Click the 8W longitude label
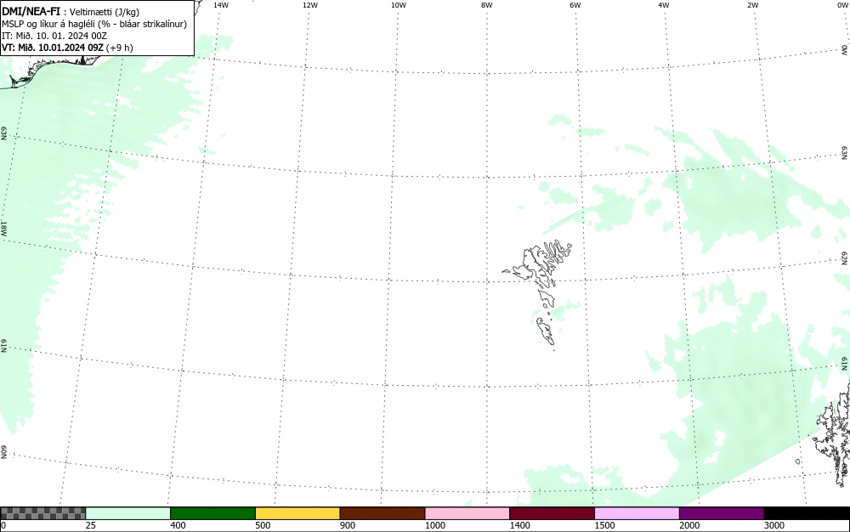The height and width of the screenshot is (532, 850). pyautogui.click(x=487, y=5)
